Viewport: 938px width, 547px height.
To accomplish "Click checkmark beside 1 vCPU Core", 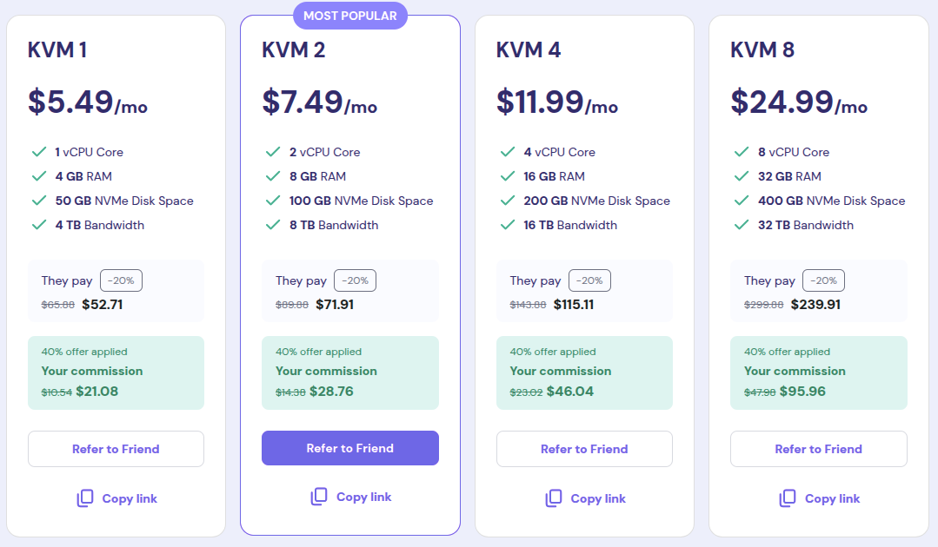I will pos(39,152).
